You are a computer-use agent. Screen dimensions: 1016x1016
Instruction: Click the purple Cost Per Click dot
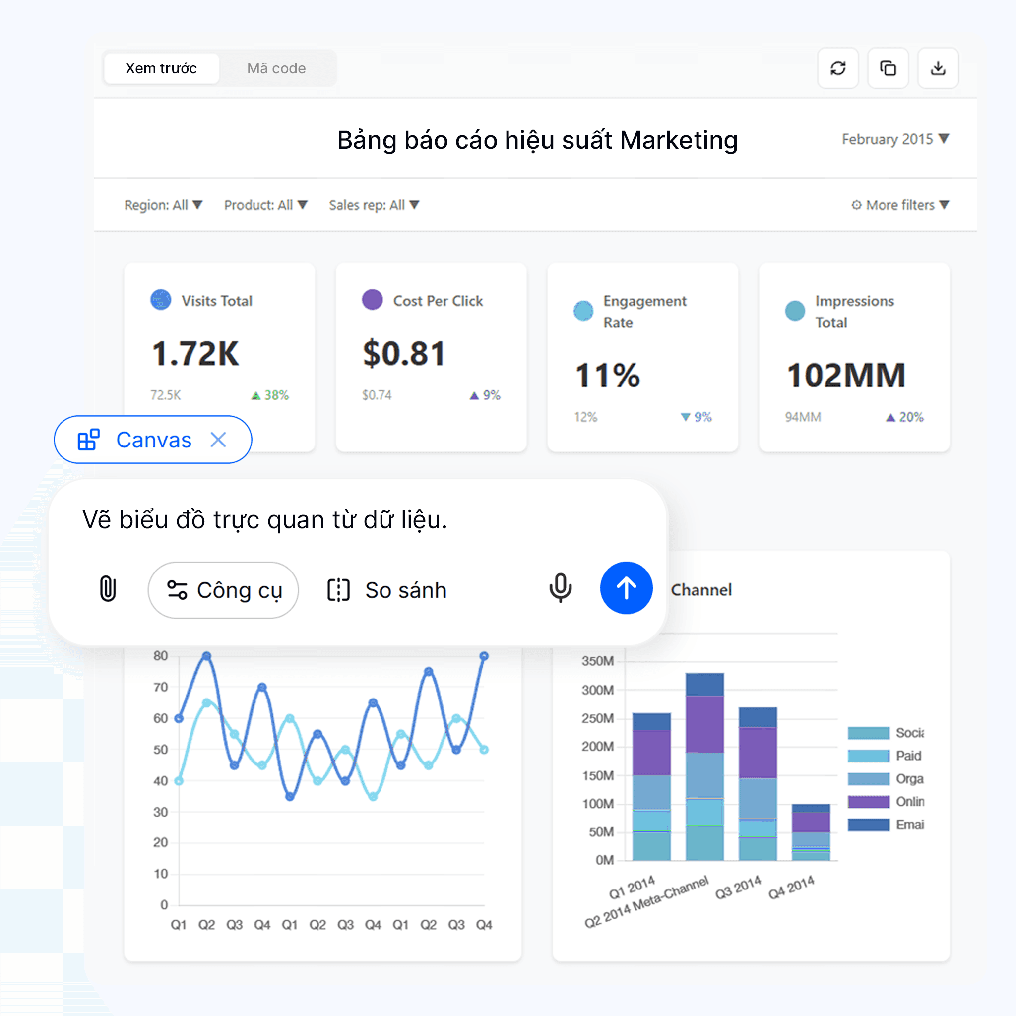372,300
